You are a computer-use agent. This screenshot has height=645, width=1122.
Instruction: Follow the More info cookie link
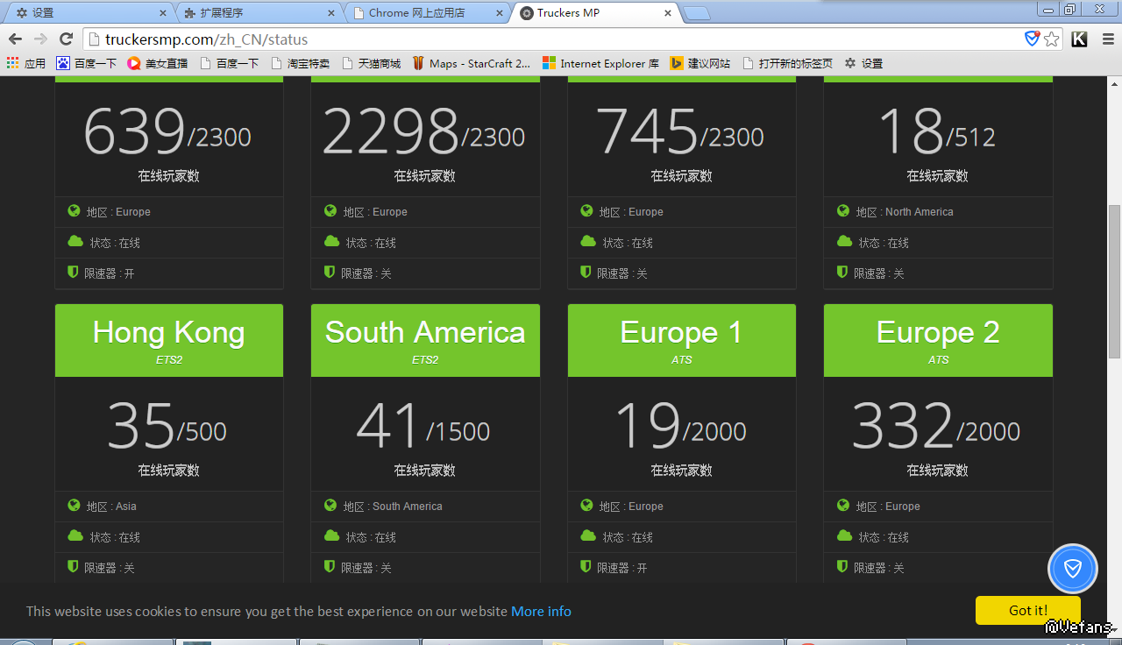click(x=541, y=611)
